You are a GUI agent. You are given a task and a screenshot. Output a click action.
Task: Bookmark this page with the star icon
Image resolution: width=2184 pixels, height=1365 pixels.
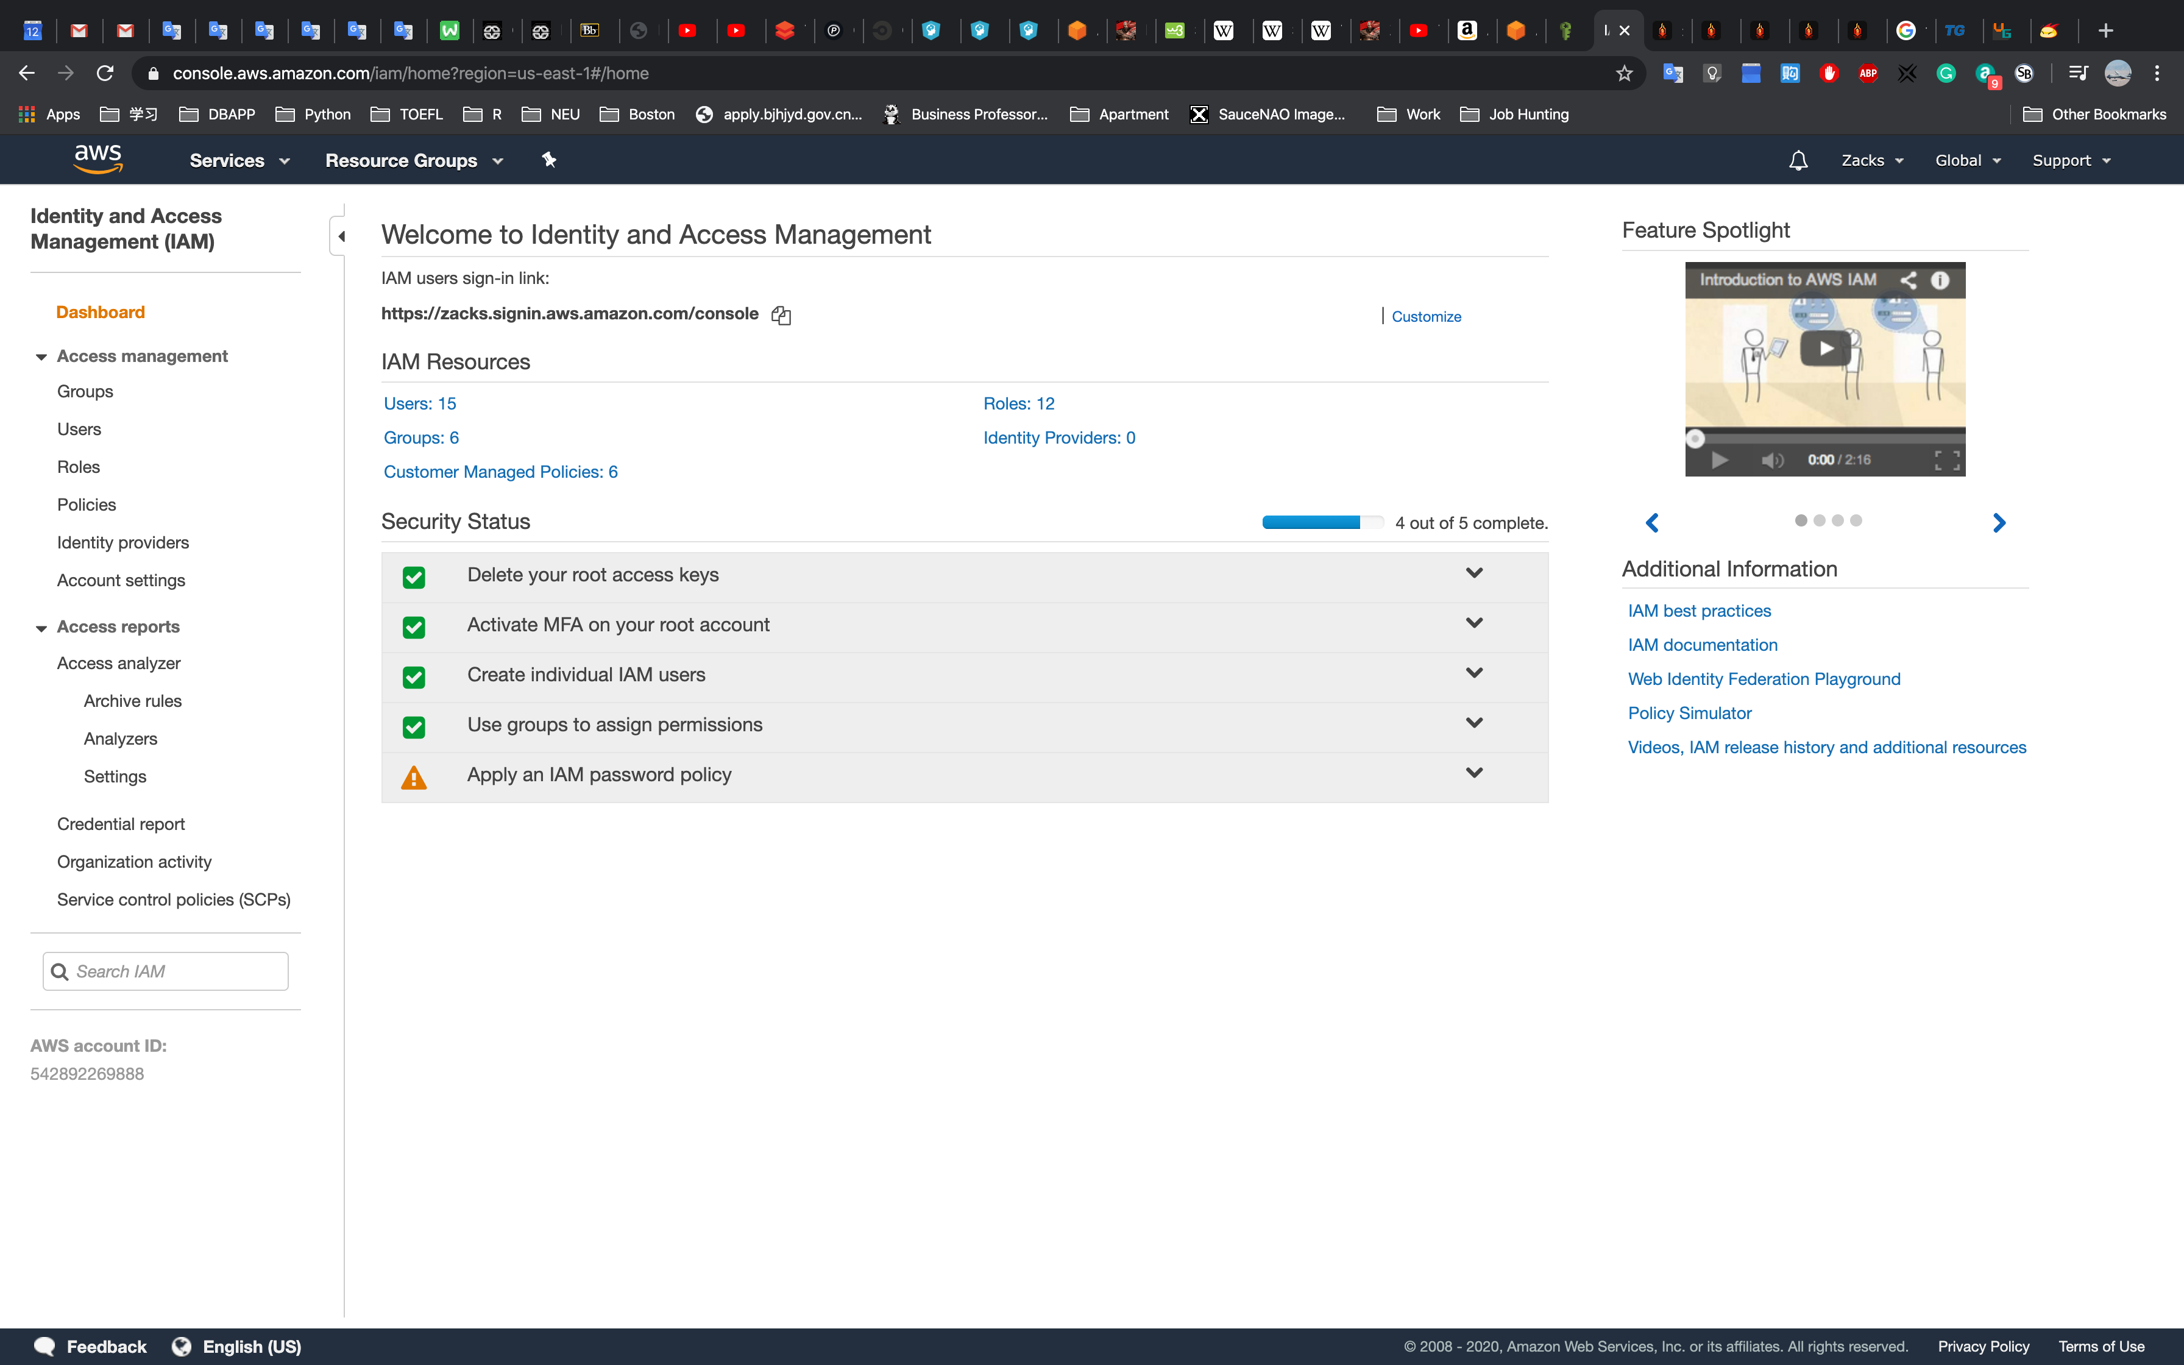[x=1623, y=73]
